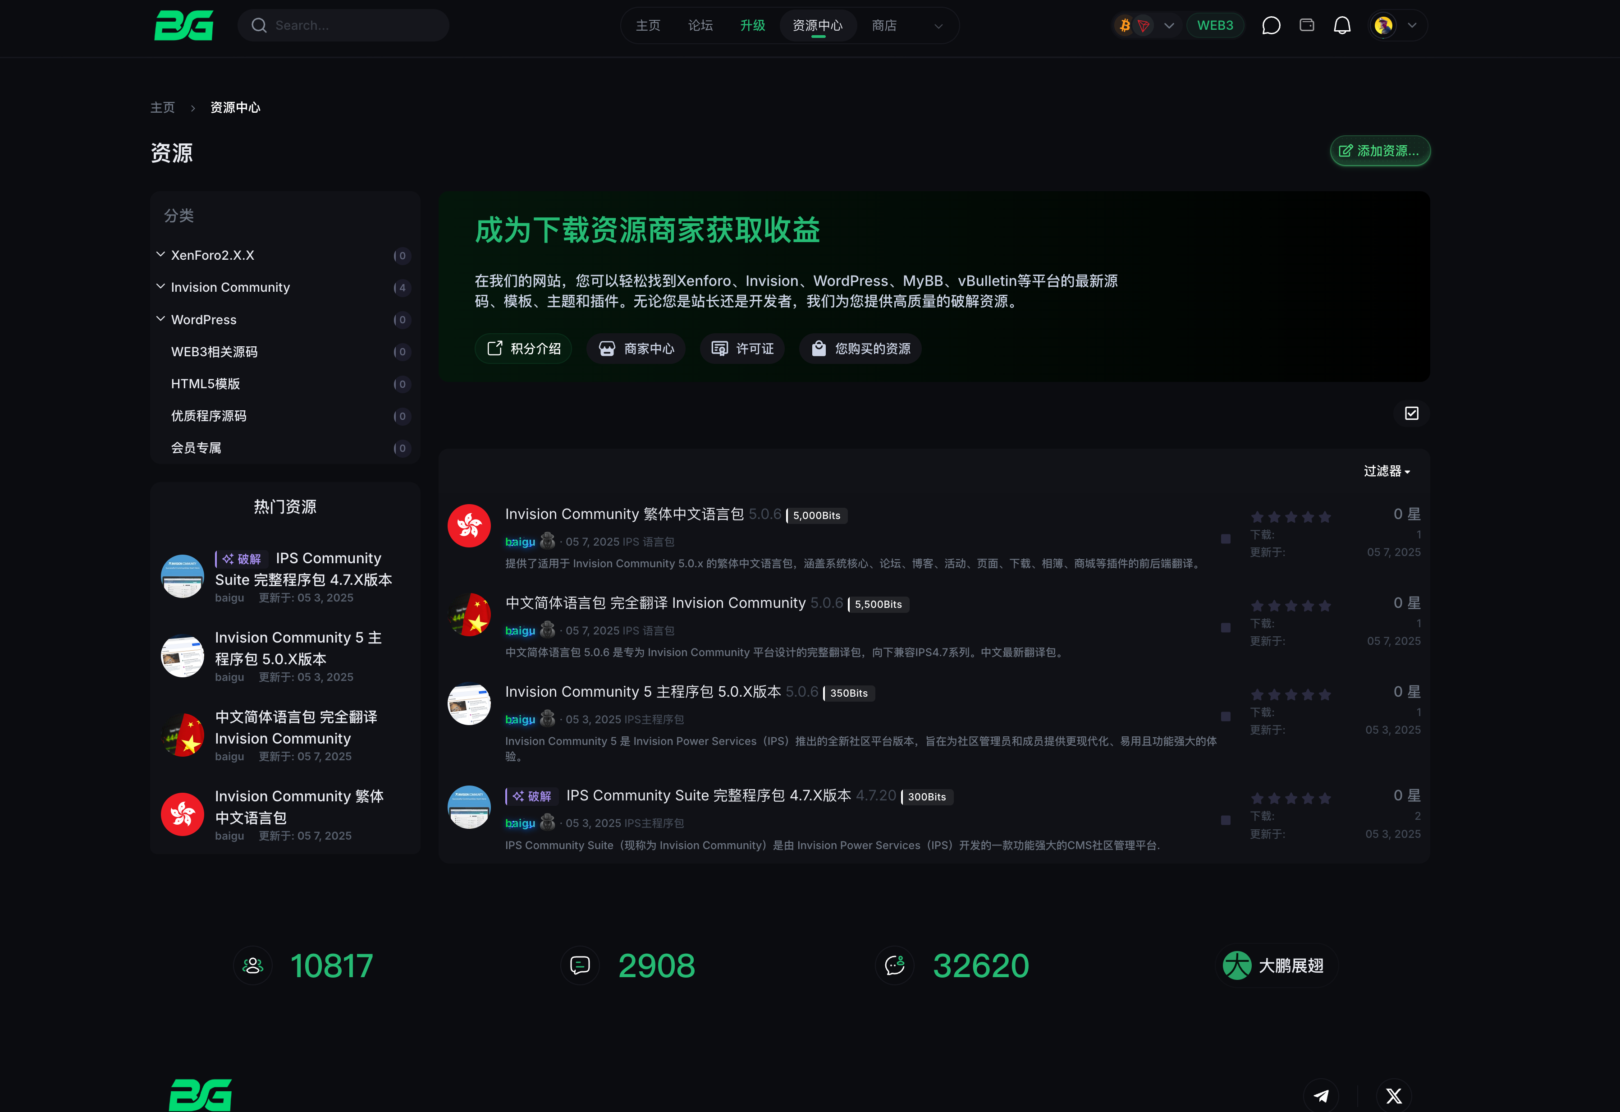Click the search magnifier icon
Viewport: 1620px width, 1112px height.
tap(259, 26)
